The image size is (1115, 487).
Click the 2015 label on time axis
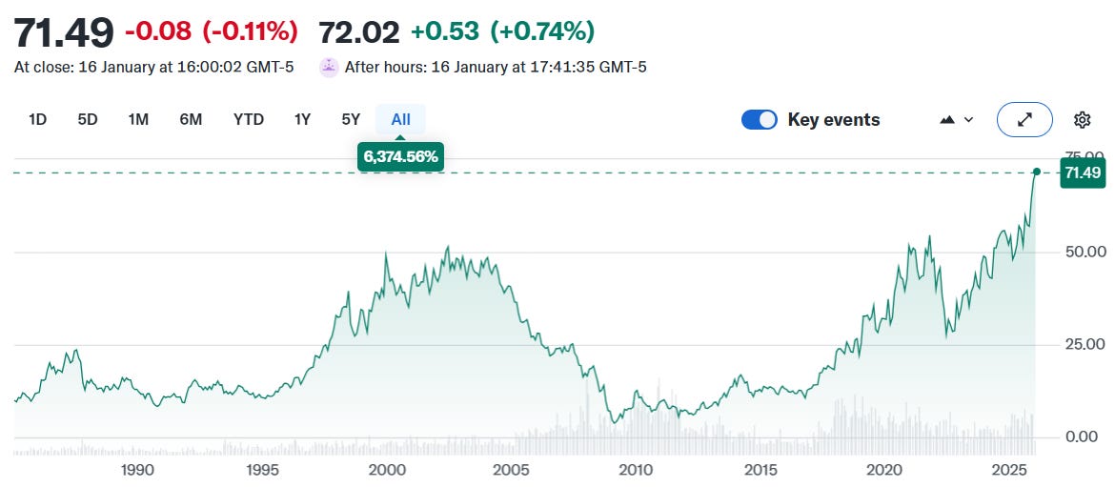coord(760,469)
